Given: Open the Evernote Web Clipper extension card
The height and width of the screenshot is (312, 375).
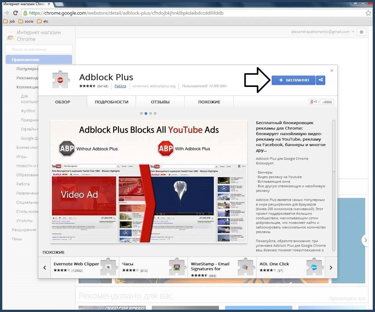Looking at the screenshot, I should coord(85,267).
